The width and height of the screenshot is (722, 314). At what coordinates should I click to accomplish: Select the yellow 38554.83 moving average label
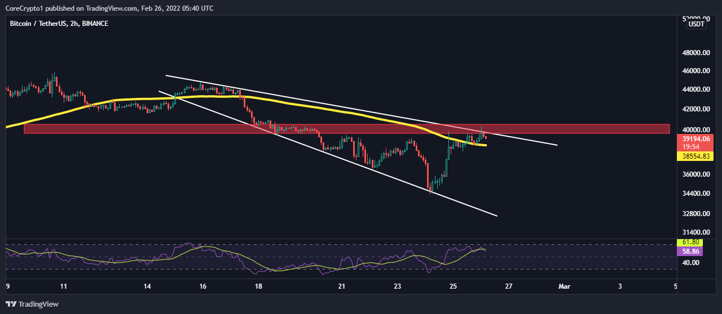(696, 156)
